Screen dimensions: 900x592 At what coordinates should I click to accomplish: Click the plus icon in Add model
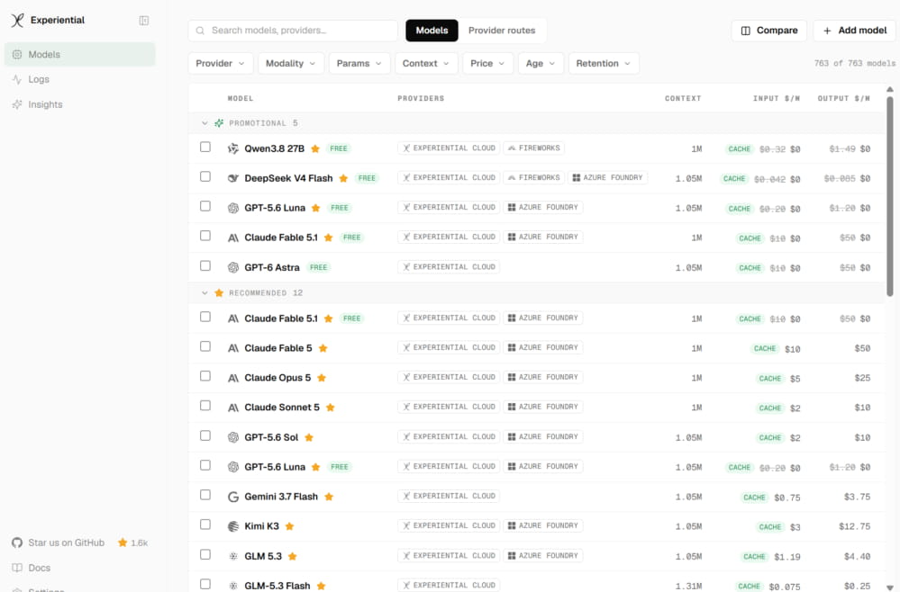pos(827,31)
